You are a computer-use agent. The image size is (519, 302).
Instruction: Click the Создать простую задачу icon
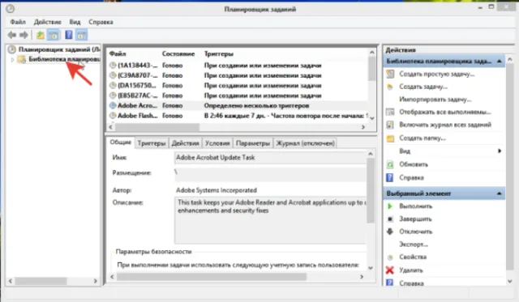[390, 74]
